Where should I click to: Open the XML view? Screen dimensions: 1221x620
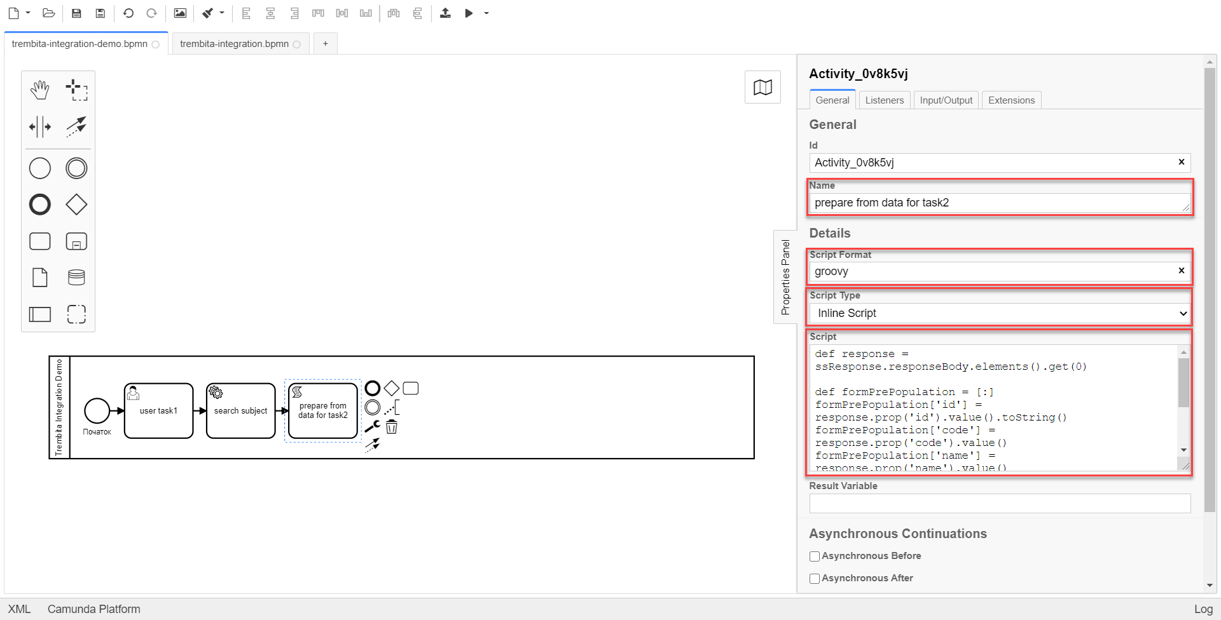pyautogui.click(x=19, y=609)
